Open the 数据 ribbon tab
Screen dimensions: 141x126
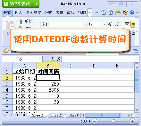(x=59, y=13)
